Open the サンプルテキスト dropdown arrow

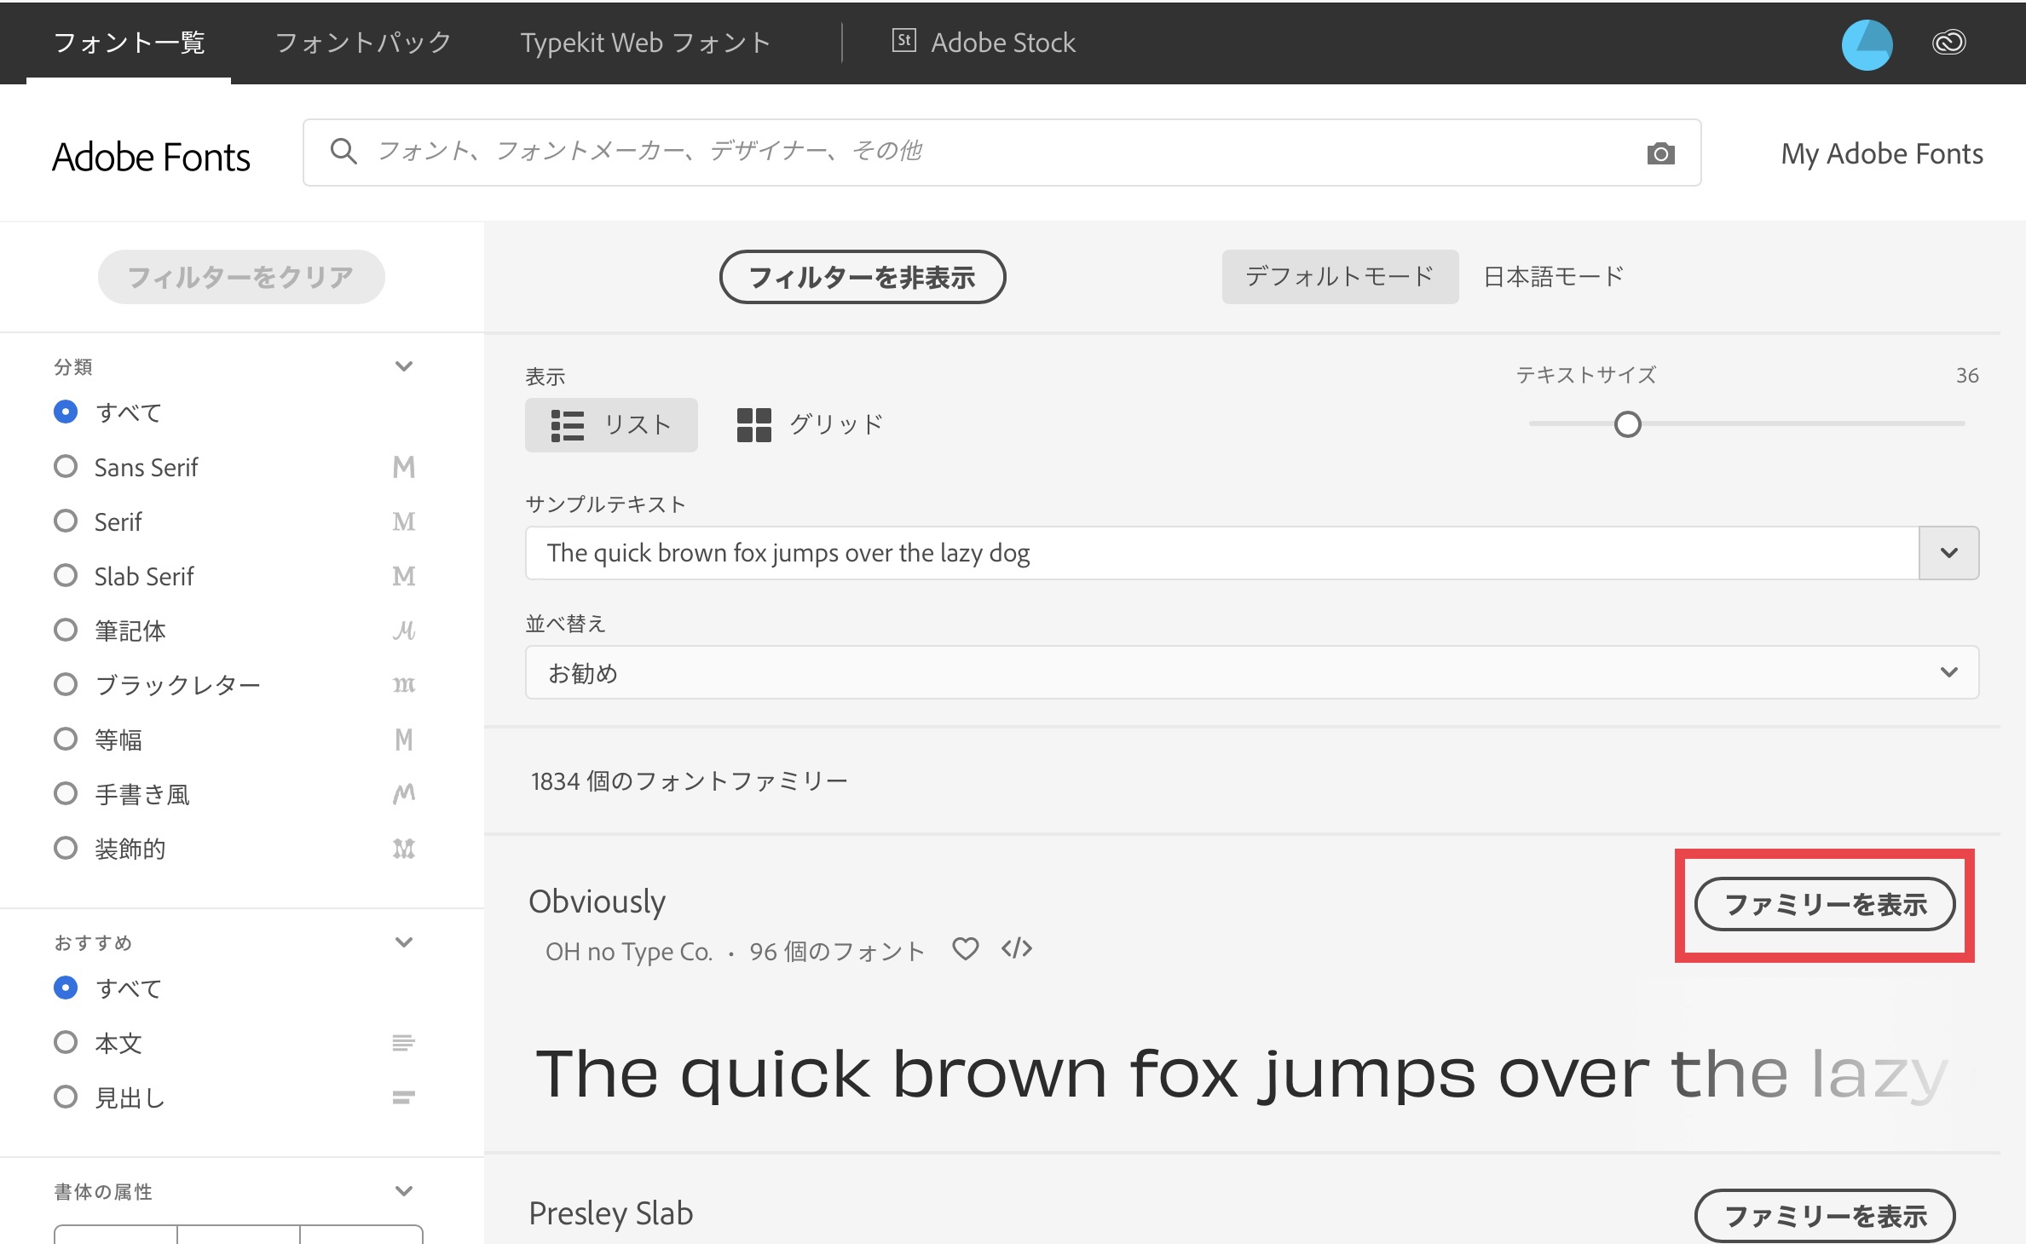coord(1948,553)
